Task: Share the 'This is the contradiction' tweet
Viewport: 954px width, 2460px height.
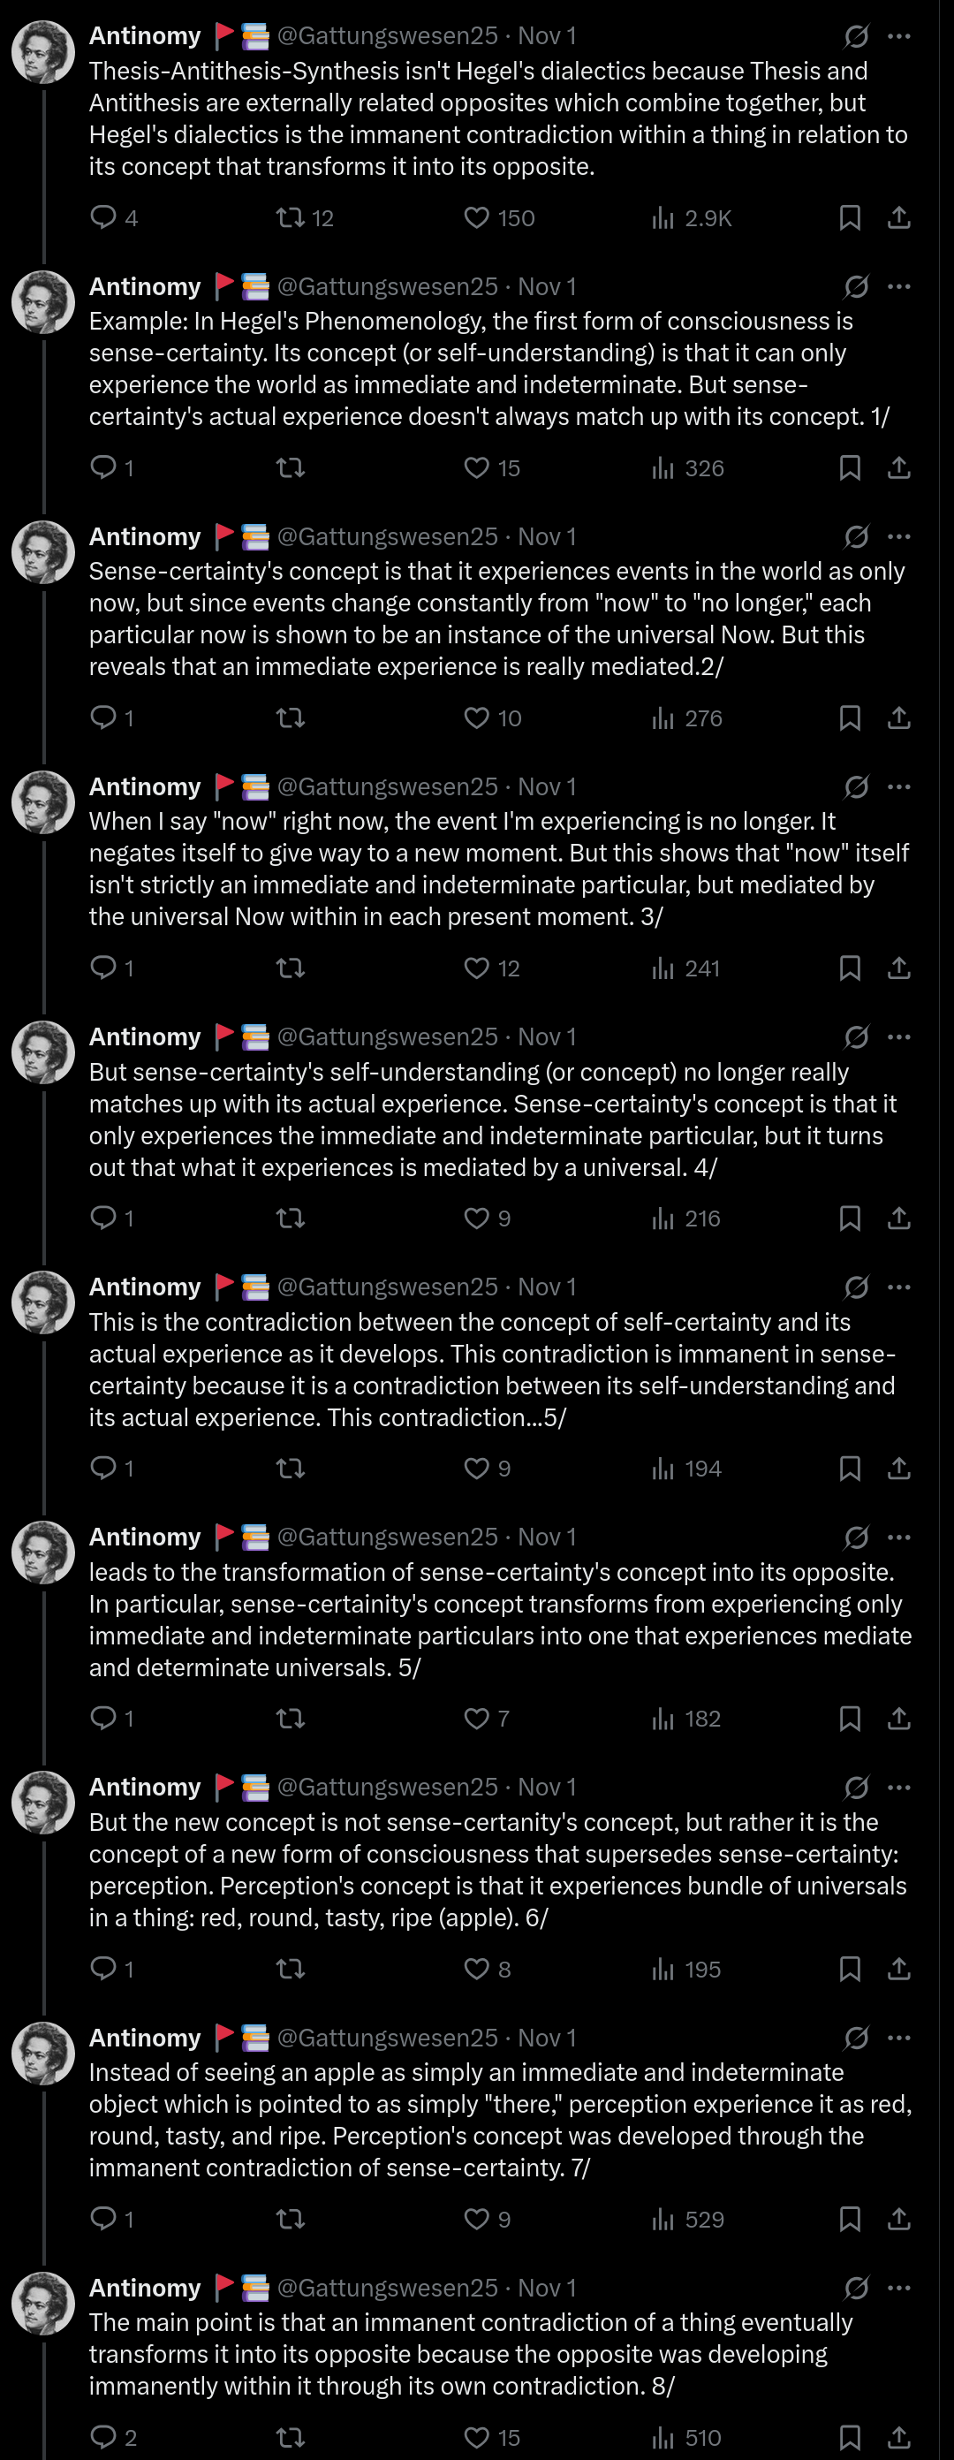Action: click(898, 1469)
